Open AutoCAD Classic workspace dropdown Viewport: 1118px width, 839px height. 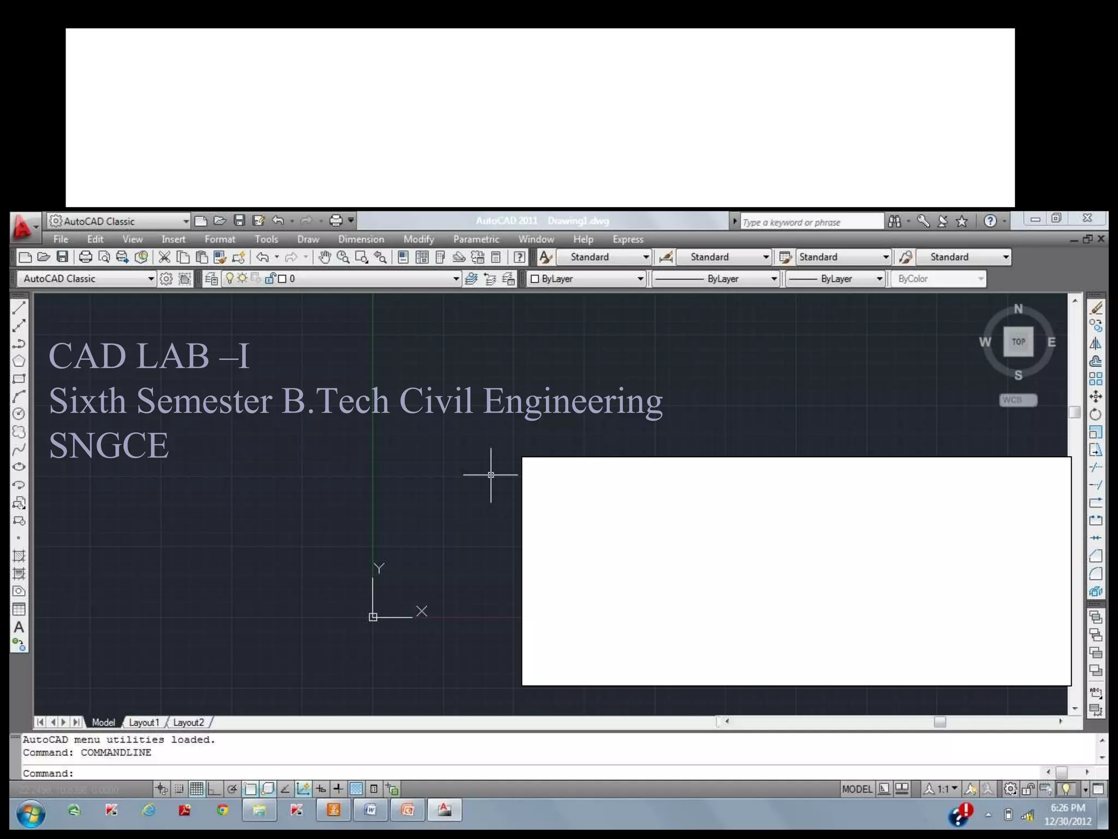151,279
